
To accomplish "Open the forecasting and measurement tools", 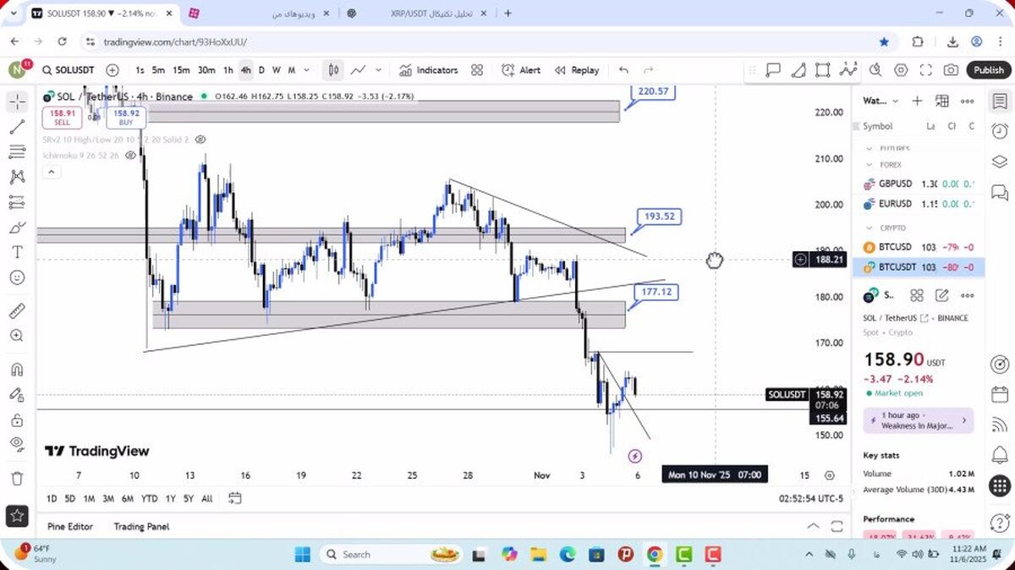I will 17,202.
